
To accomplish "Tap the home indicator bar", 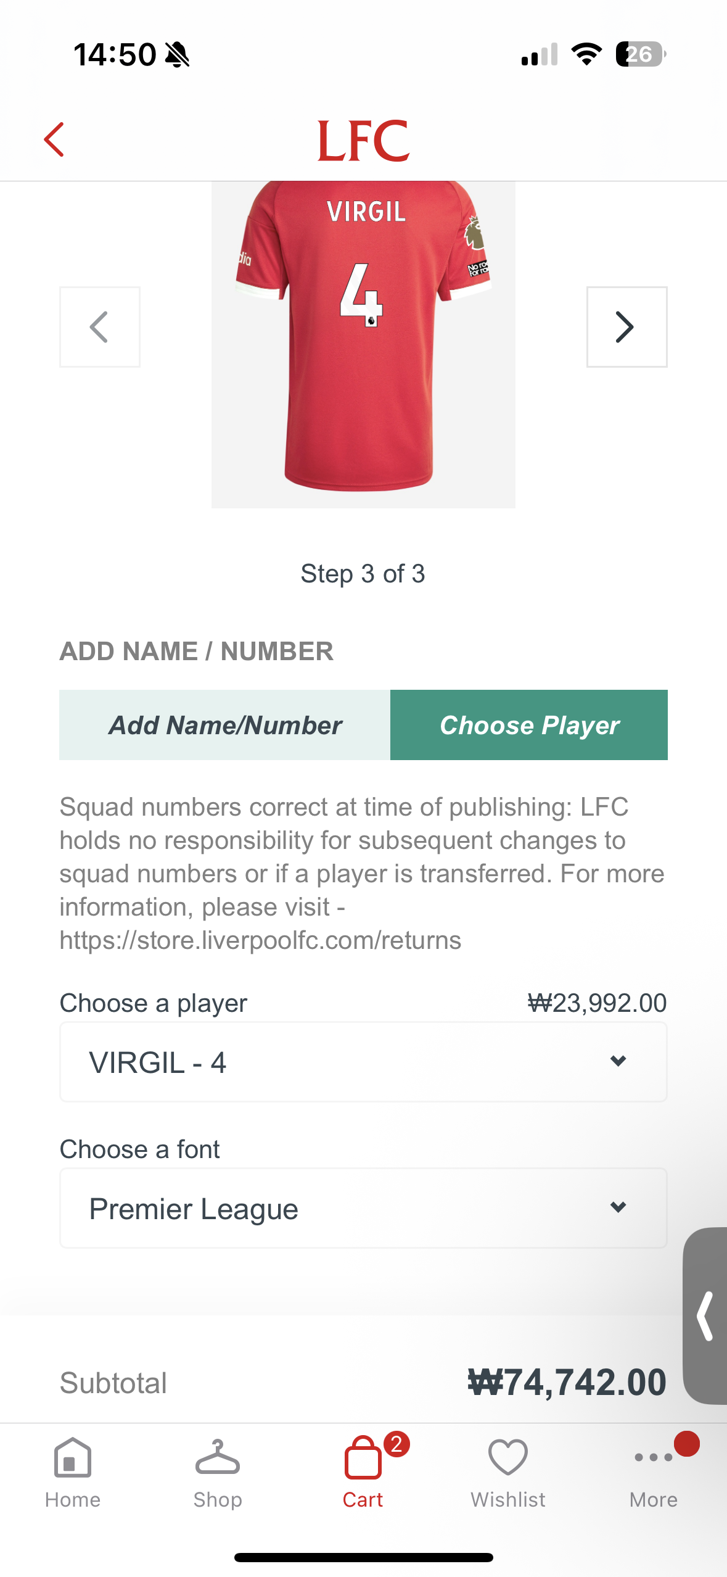I will pos(363,1557).
